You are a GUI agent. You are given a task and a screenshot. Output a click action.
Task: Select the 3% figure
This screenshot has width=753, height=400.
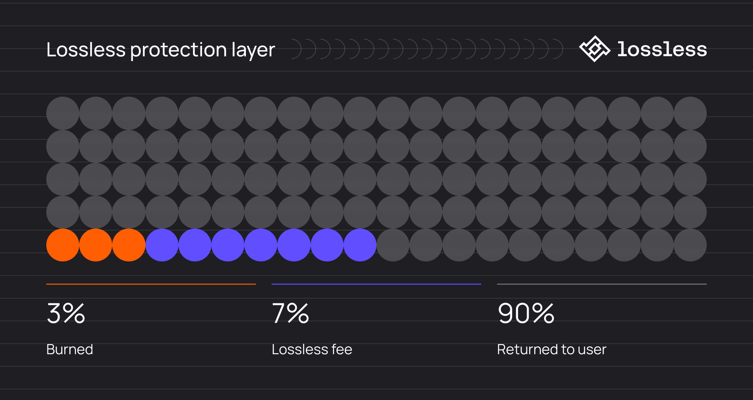[x=66, y=314]
